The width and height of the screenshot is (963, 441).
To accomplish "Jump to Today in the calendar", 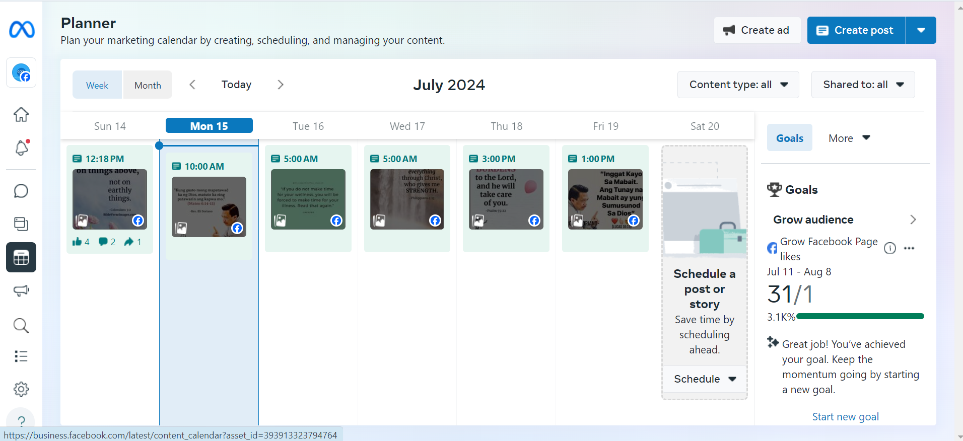I will click(x=236, y=85).
